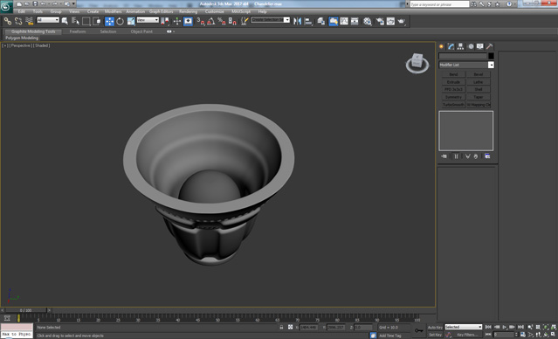Toggle the Graphite Modeling Tools ribbon icon
Viewport: 558px width, 339px height.
tap(334, 21)
